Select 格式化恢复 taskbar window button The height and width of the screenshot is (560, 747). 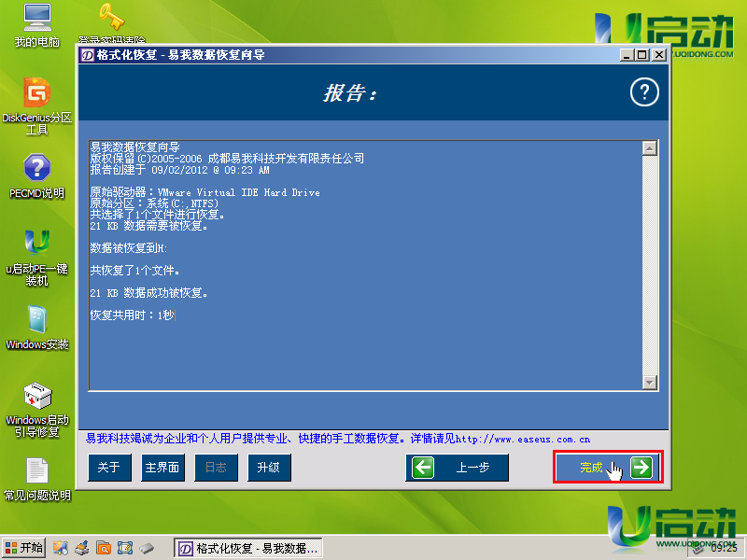tap(248, 548)
